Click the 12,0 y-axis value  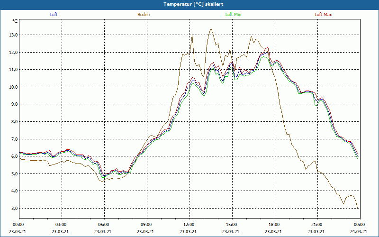(x=13, y=53)
